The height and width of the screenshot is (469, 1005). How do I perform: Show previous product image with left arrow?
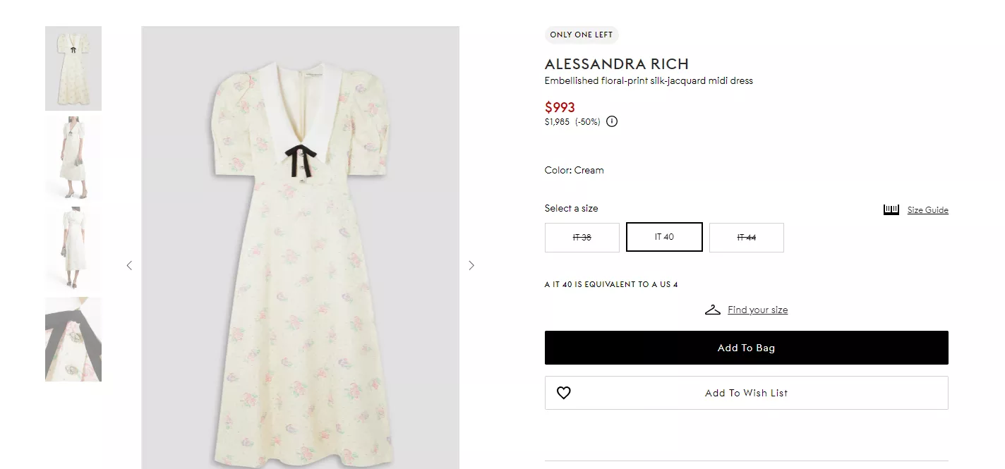(x=129, y=265)
